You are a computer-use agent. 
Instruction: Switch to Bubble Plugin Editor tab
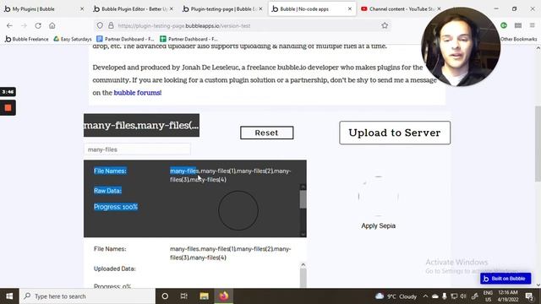pos(134,9)
